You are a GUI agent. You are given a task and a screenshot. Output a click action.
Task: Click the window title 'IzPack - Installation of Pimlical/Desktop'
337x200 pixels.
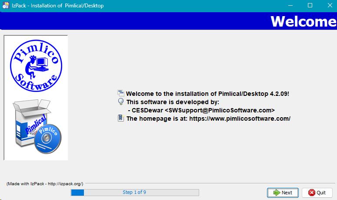(57, 5)
